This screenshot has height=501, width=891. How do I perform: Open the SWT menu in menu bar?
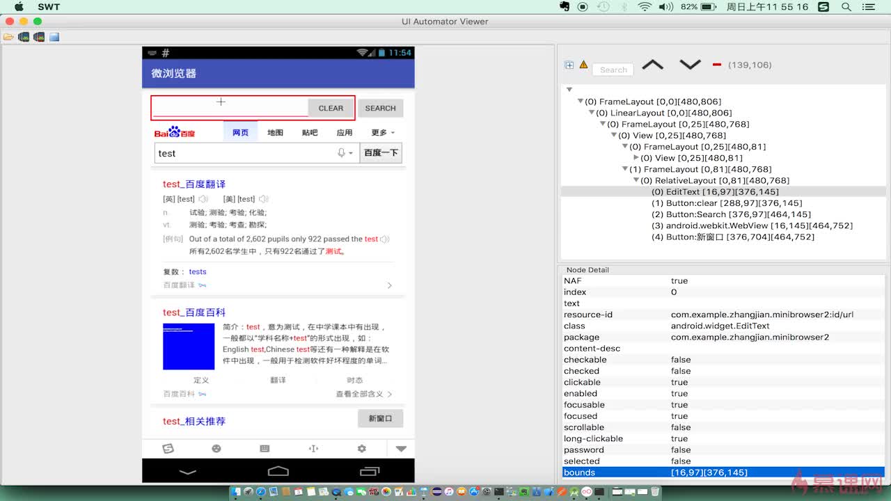tap(49, 6)
